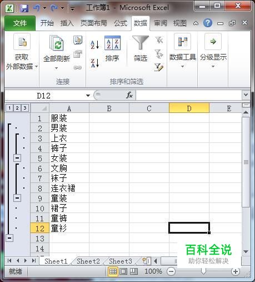Open the custom Sort dialog icon
255x282 pixels.
tap(112, 43)
